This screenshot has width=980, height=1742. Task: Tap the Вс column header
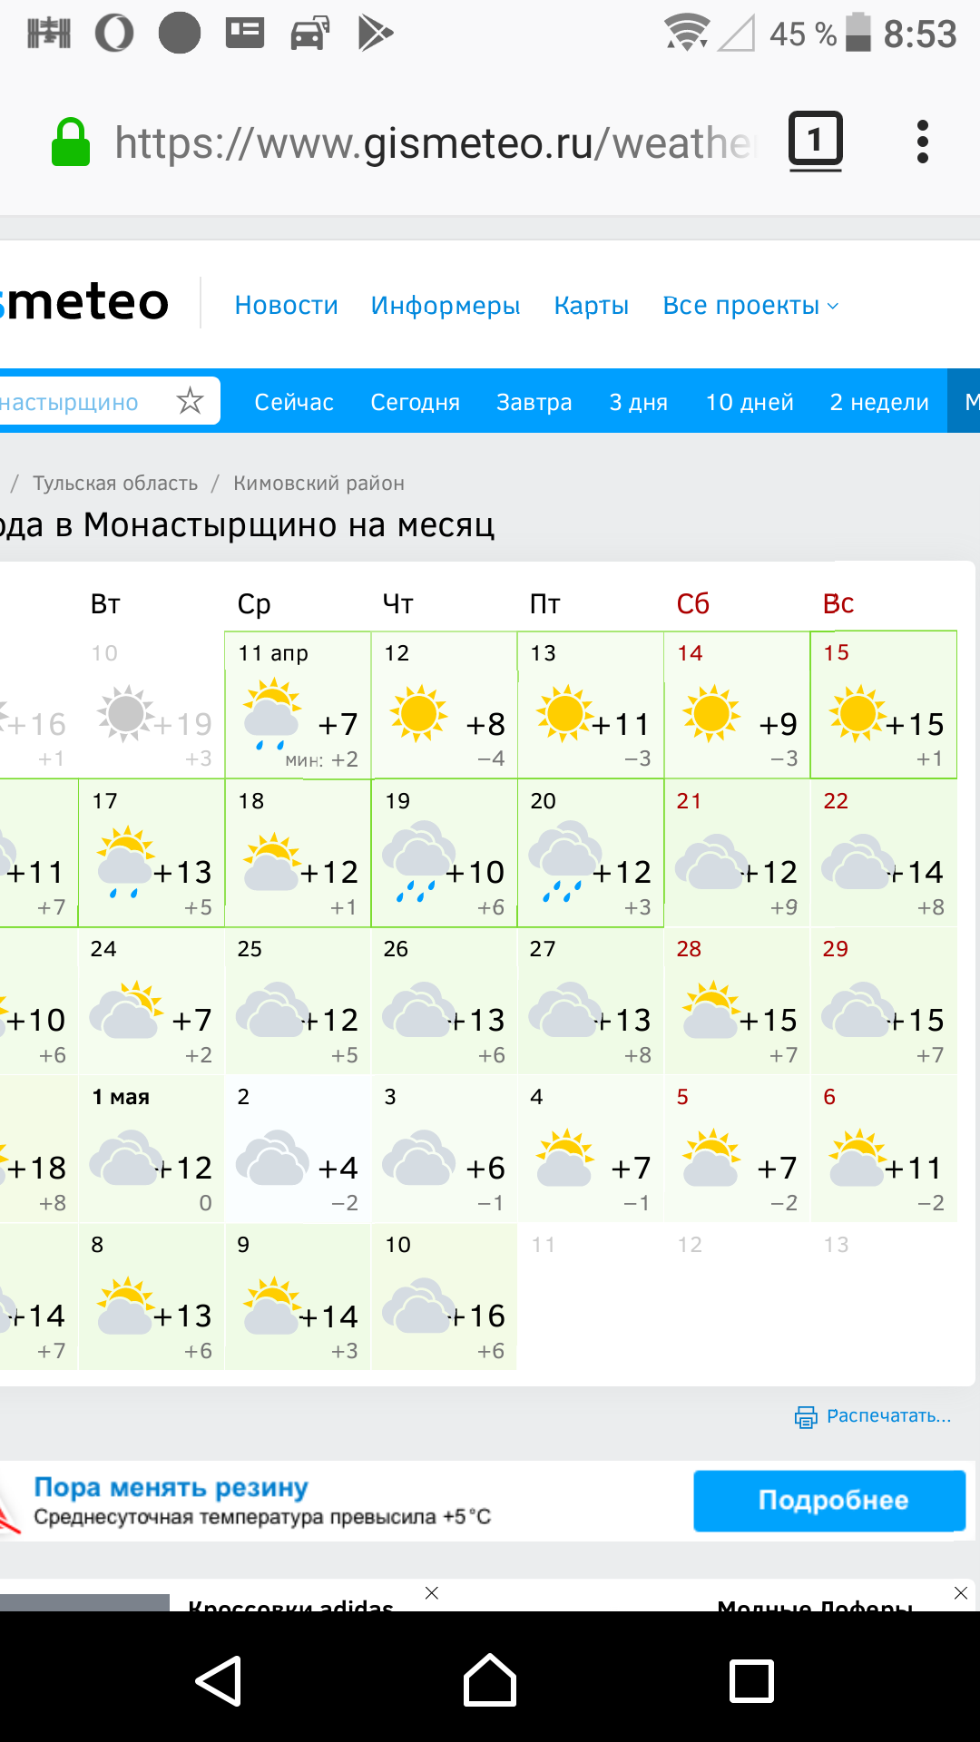coord(838,603)
